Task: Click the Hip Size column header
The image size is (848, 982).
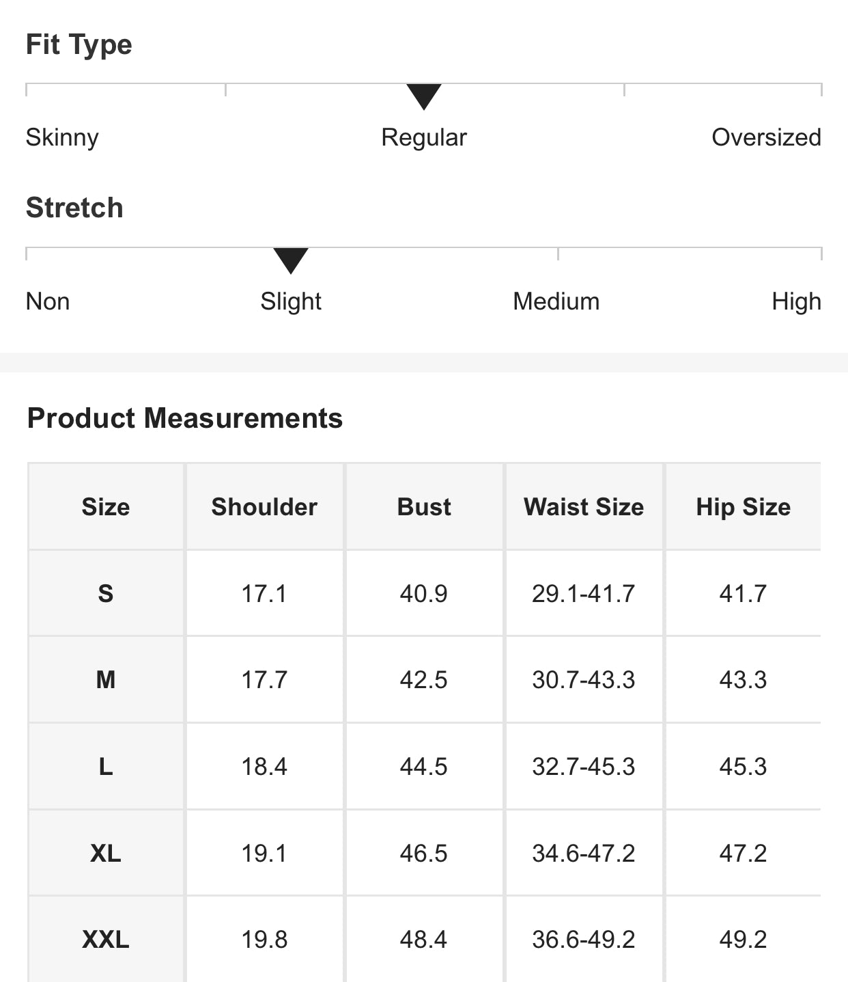Action: pyautogui.click(x=743, y=507)
